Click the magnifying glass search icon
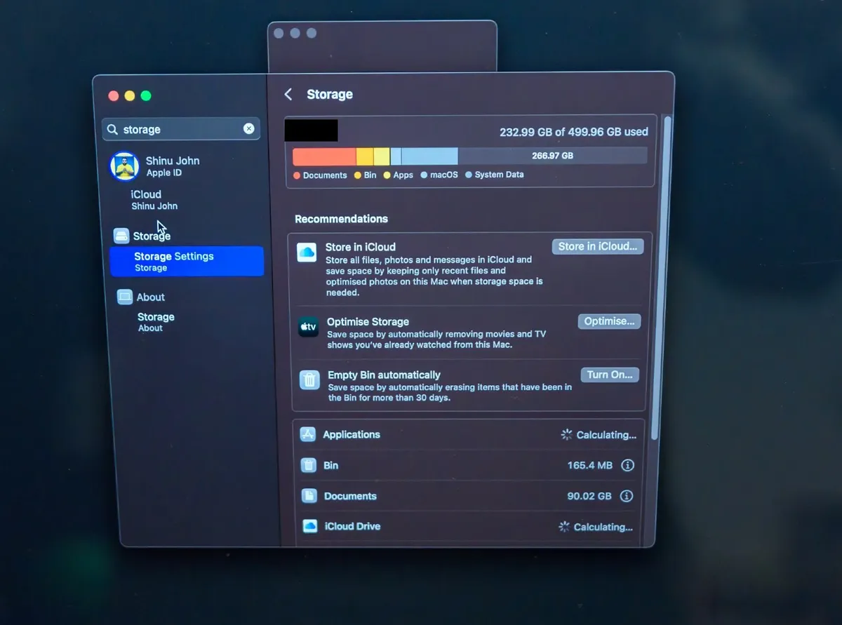This screenshot has width=842, height=625. coord(113,130)
